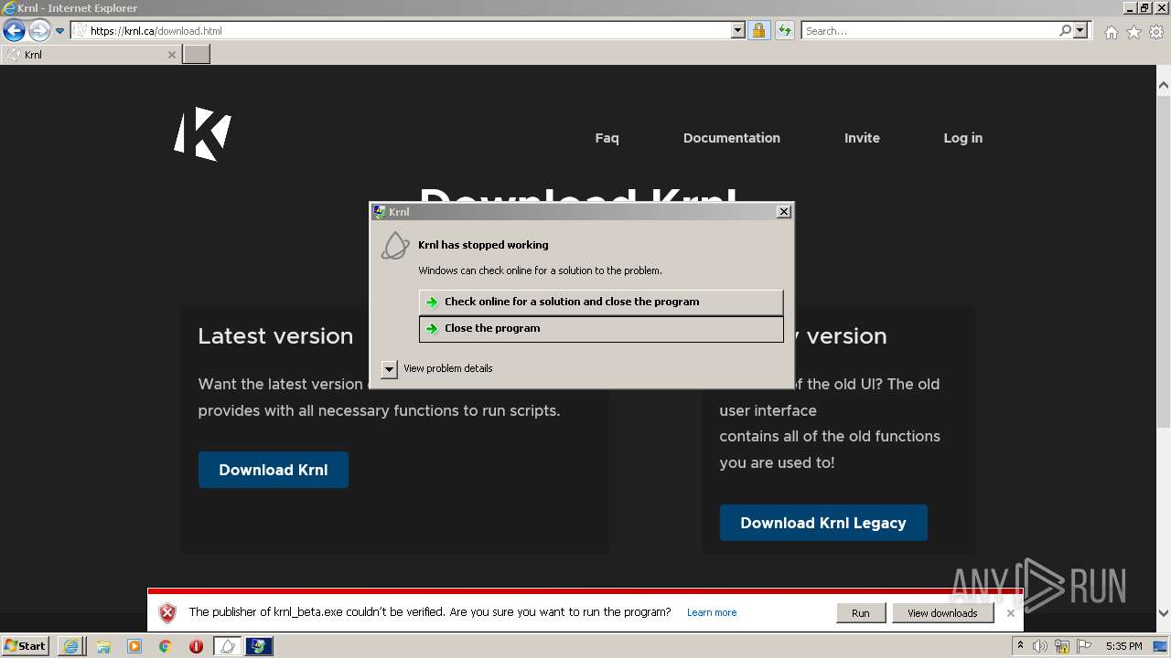This screenshot has height=658, width=1171.
Task: Click the Action Center flag icon
Action: (x=1084, y=646)
